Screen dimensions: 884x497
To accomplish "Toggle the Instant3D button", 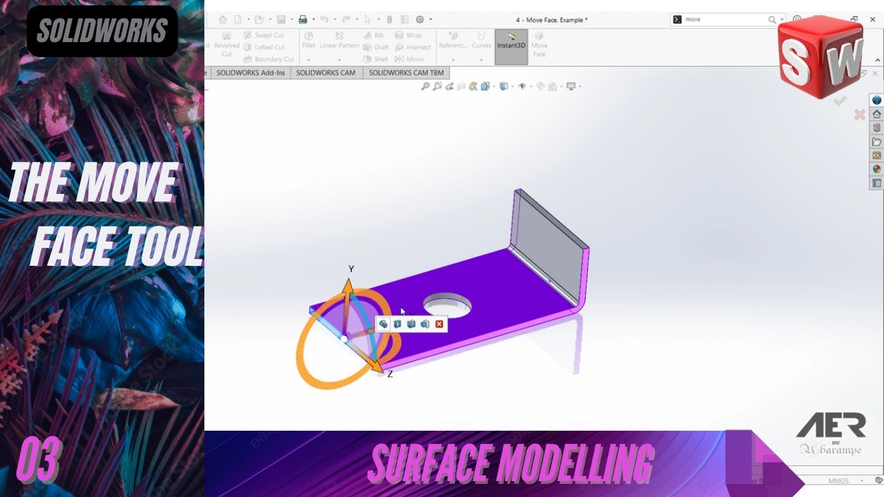I will click(511, 47).
